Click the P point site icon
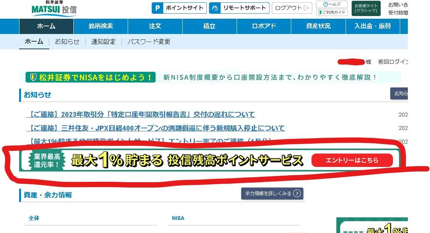Image resolution: width=430 pixels, height=233 pixels. pyautogui.click(x=157, y=8)
